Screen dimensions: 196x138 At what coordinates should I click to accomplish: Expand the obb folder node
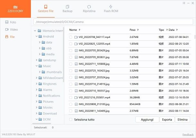40,48
